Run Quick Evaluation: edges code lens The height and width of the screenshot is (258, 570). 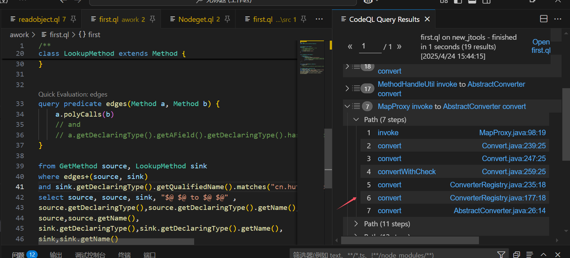coord(73,94)
